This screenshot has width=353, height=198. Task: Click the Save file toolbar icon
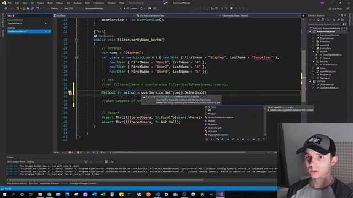click(28, 9)
